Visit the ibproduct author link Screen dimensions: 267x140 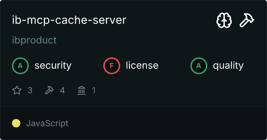point(34,40)
